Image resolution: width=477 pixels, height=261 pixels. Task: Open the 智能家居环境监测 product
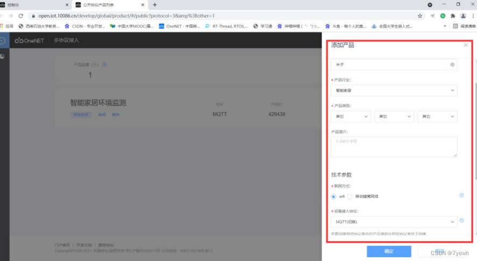click(x=98, y=103)
